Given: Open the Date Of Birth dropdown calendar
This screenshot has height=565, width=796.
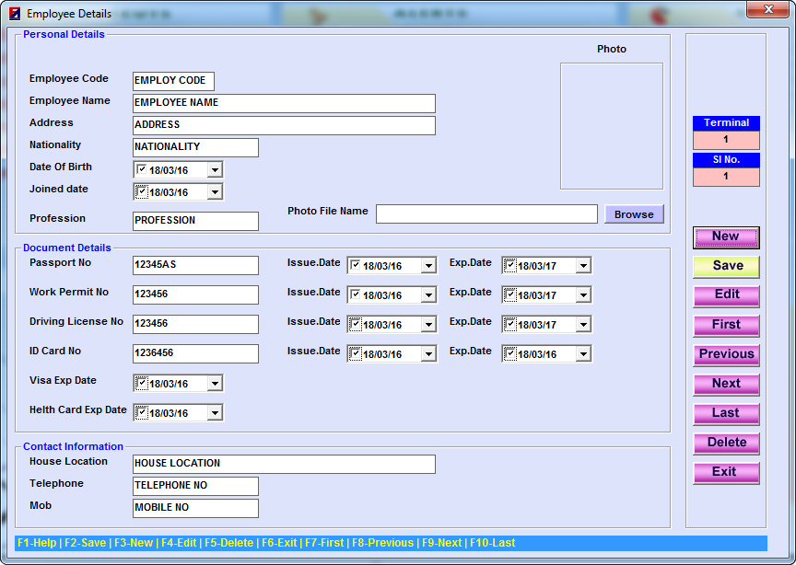Looking at the screenshot, I should click(215, 170).
